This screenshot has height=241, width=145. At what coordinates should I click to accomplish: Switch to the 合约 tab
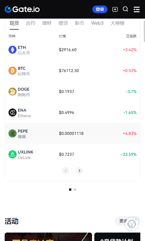tap(31, 23)
